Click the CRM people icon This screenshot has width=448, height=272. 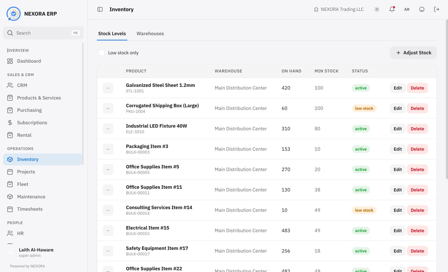(10, 85)
